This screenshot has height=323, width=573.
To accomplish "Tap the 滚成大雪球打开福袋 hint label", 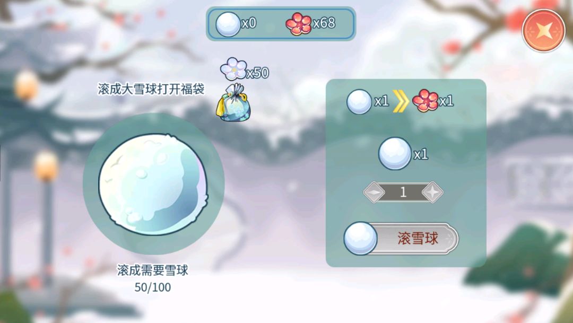I will click(151, 89).
